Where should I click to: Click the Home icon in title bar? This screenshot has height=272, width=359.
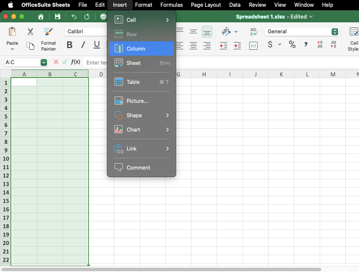(41, 17)
